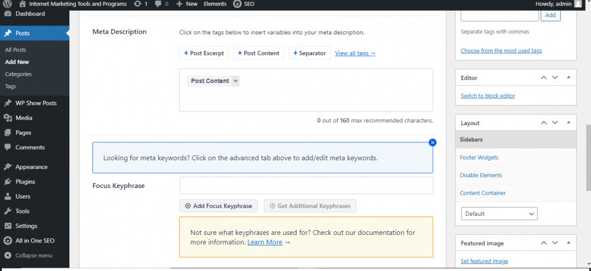Viewport: 591px width, 271px height.
Task: Click Howdy, admin account menu
Action: (x=558, y=4)
